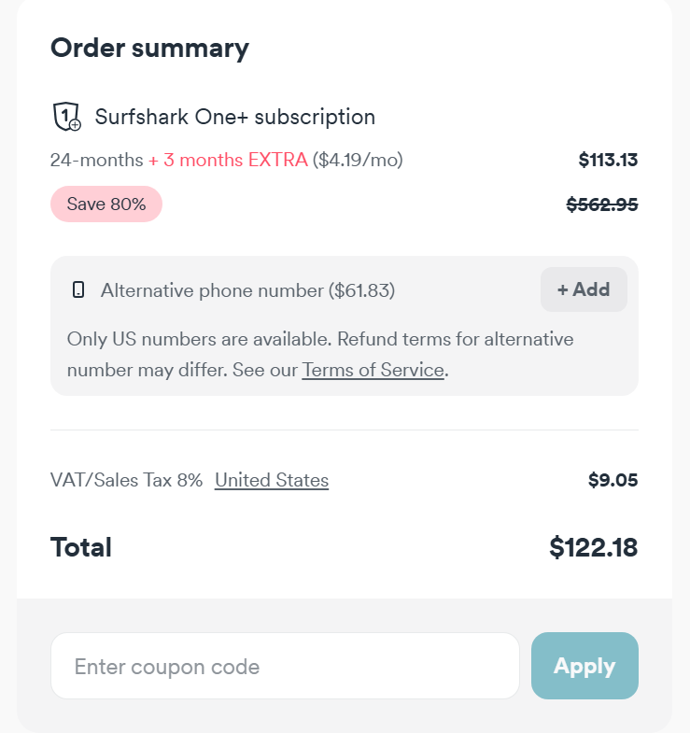Click the Save 80% badge

(106, 204)
